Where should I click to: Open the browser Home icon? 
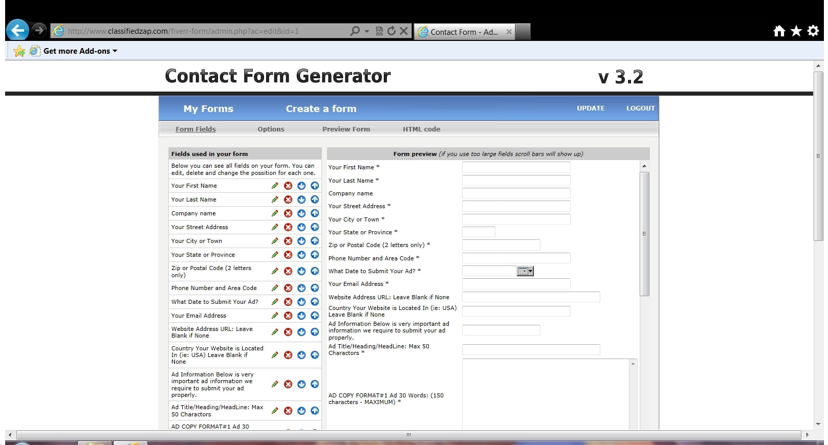[x=779, y=31]
